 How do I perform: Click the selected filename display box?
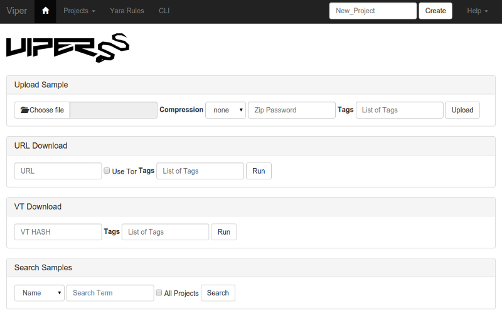pos(114,110)
